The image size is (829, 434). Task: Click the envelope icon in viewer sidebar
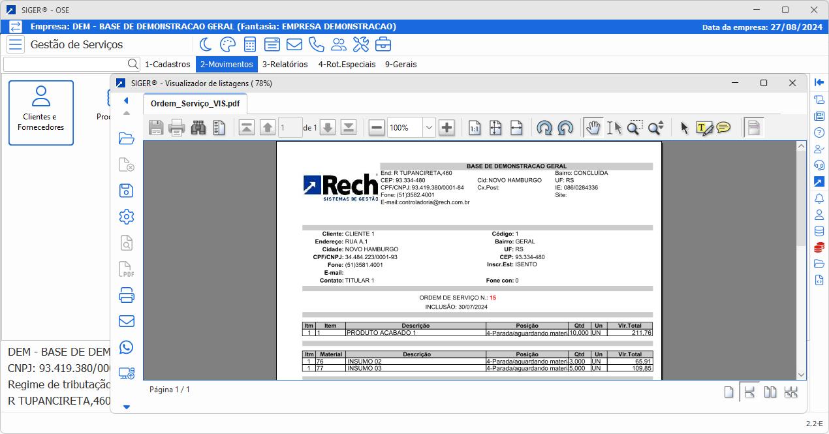(x=126, y=321)
